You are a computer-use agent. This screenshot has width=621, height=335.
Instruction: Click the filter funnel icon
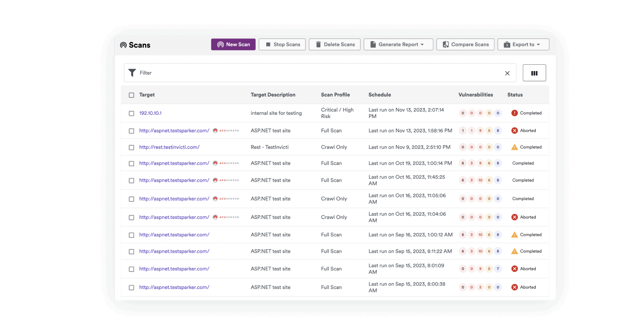(132, 73)
